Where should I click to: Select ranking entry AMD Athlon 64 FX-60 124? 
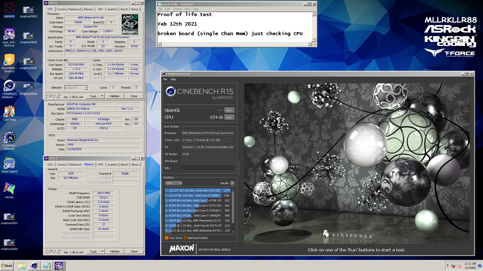[198, 231]
